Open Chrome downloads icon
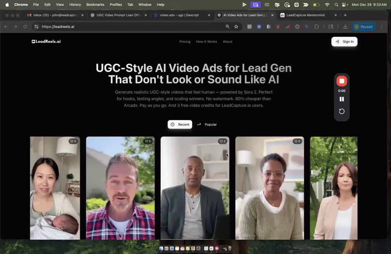 coord(345,27)
